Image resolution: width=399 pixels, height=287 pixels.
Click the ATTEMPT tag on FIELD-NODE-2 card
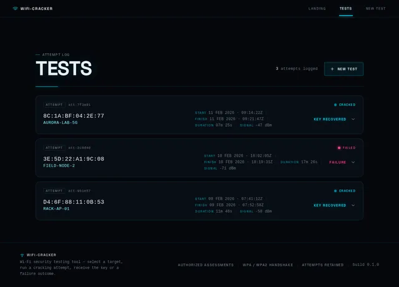[x=54, y=148]
